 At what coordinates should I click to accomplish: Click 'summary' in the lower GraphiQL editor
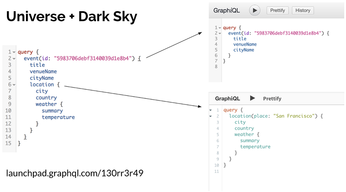(x=250, y=141)
